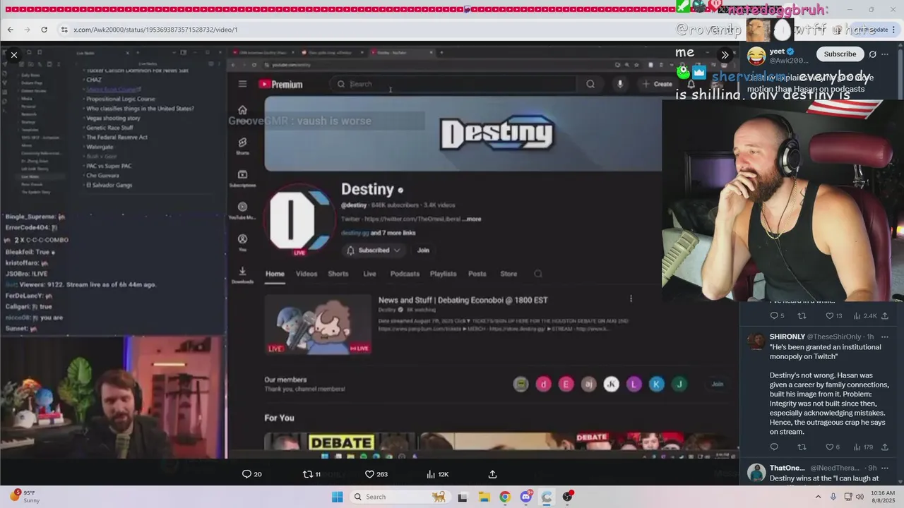Open Grok explain icon on tweet
Screen dimensions: 904x508
click(x=873, y=54)
